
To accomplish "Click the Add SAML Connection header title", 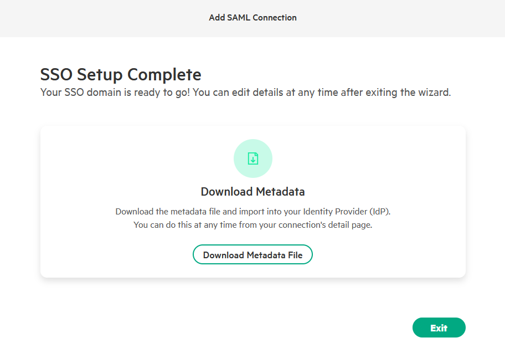I will tap(252, 18).
